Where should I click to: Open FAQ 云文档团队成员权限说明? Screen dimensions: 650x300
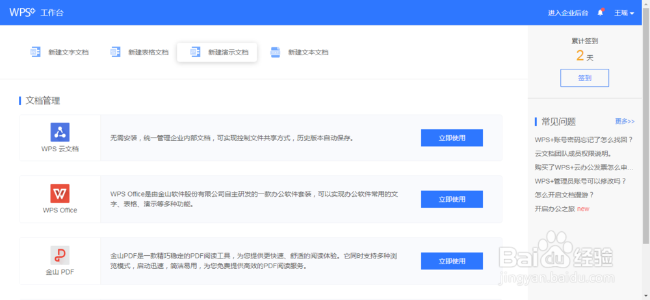pos(574,154)
